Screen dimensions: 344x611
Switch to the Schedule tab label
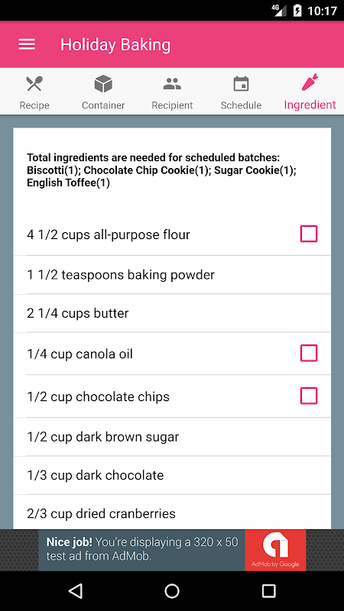pyautogui.click(x=241, y=105)
